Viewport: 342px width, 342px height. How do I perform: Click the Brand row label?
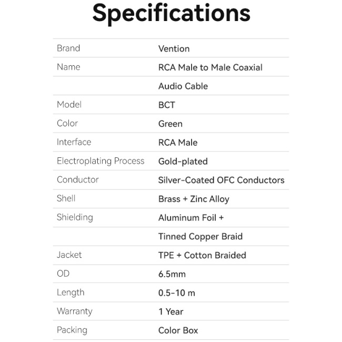pyautogui.click(x=68, y=48)
